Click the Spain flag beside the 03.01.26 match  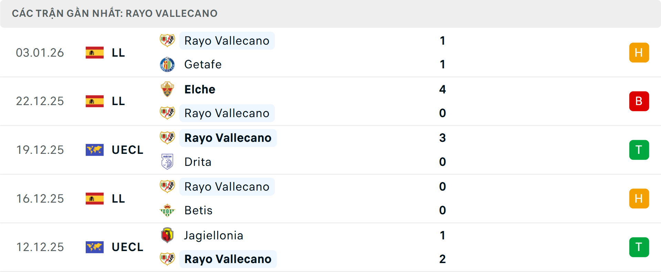point(95,53)
